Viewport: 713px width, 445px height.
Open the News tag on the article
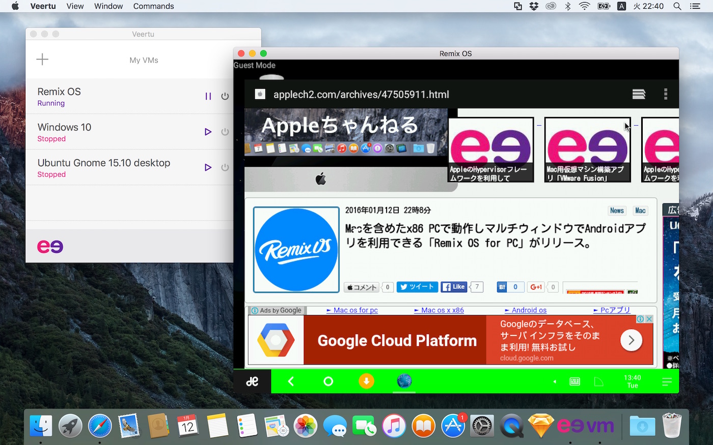[617, 211]
